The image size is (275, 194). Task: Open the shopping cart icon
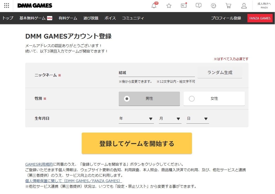[x=228, y=6]
